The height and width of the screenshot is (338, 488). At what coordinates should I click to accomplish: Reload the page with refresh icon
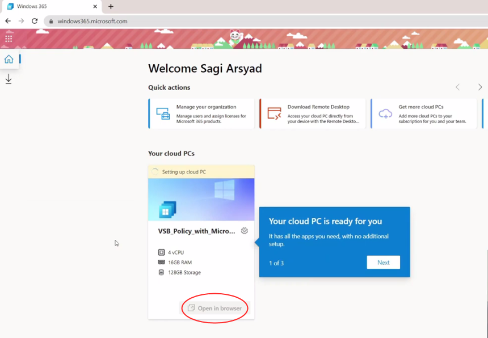(x=35, y=21)
